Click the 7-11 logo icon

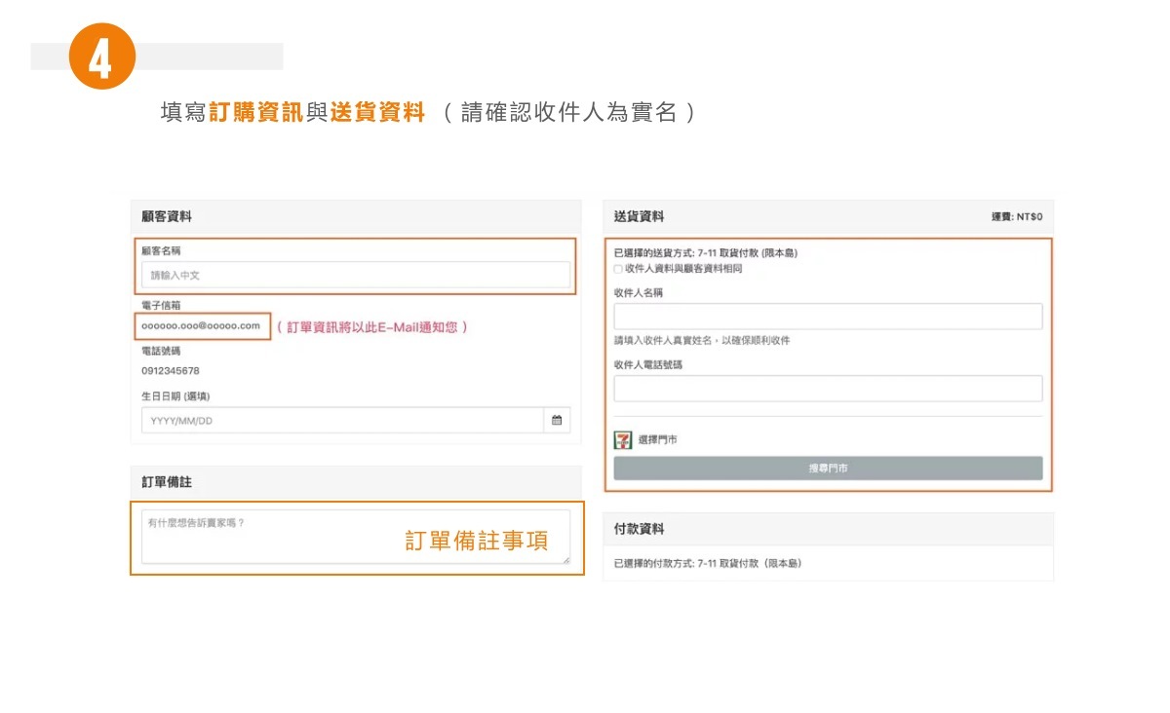623,440
